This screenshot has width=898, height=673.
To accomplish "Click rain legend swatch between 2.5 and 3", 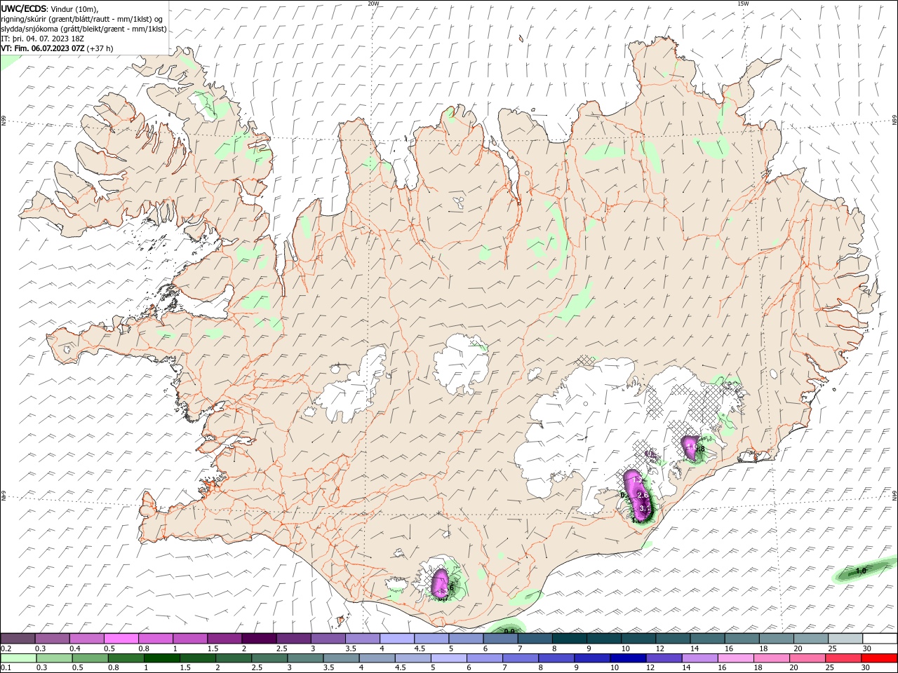I will (270, 658).
